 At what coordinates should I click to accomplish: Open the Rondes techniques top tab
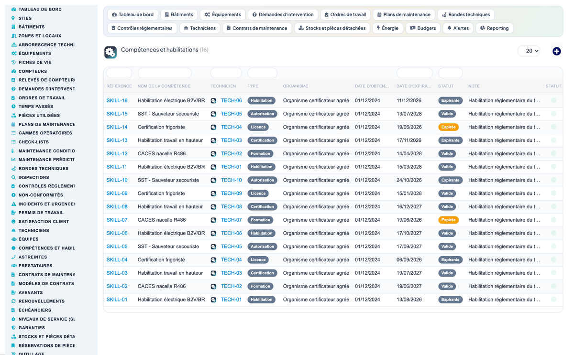(x=466, y=15)
